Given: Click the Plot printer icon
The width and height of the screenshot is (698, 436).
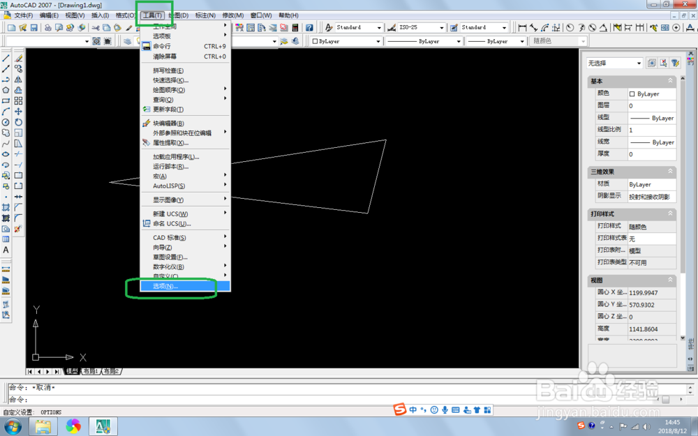Looking at the screenshot, I should pos(47,28).
